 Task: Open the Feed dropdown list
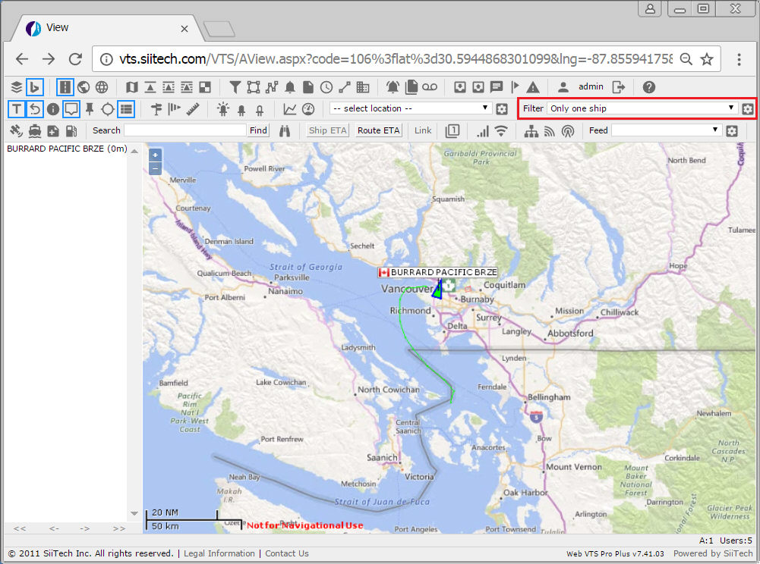666,130
